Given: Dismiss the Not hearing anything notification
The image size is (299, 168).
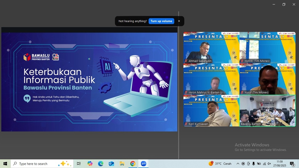Looking at the screenshot, I should click(179, 21).
